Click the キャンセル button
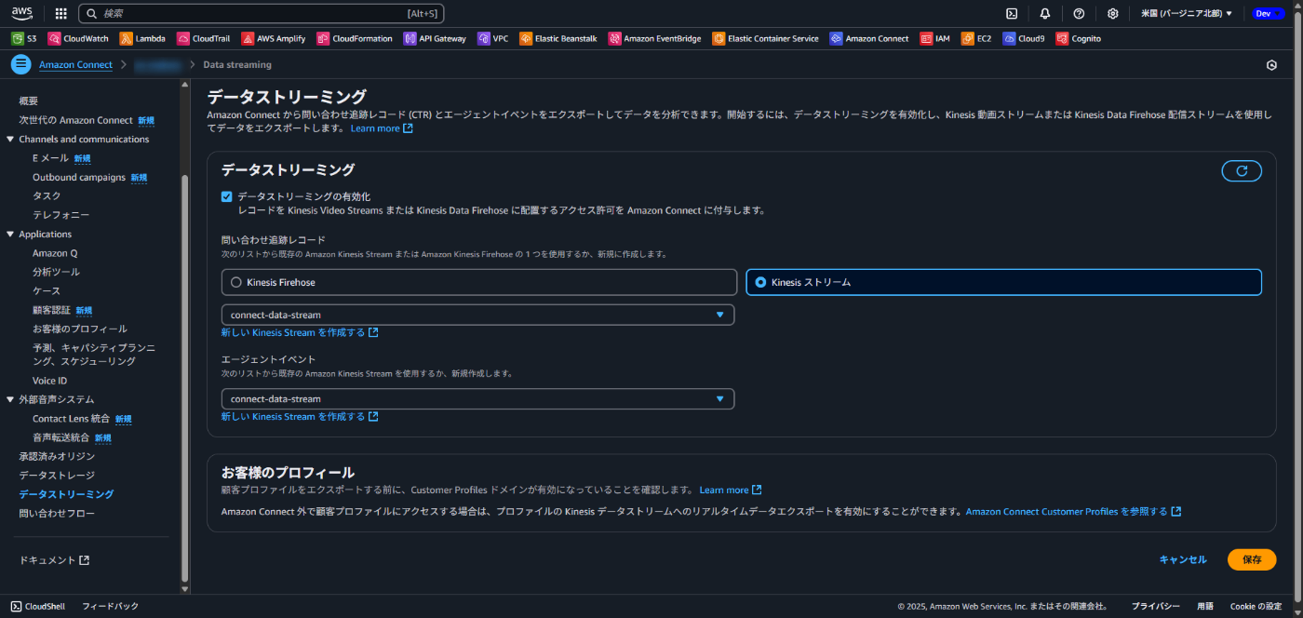Screen dimensions: 1303x618 click(x=1183, y=559)
